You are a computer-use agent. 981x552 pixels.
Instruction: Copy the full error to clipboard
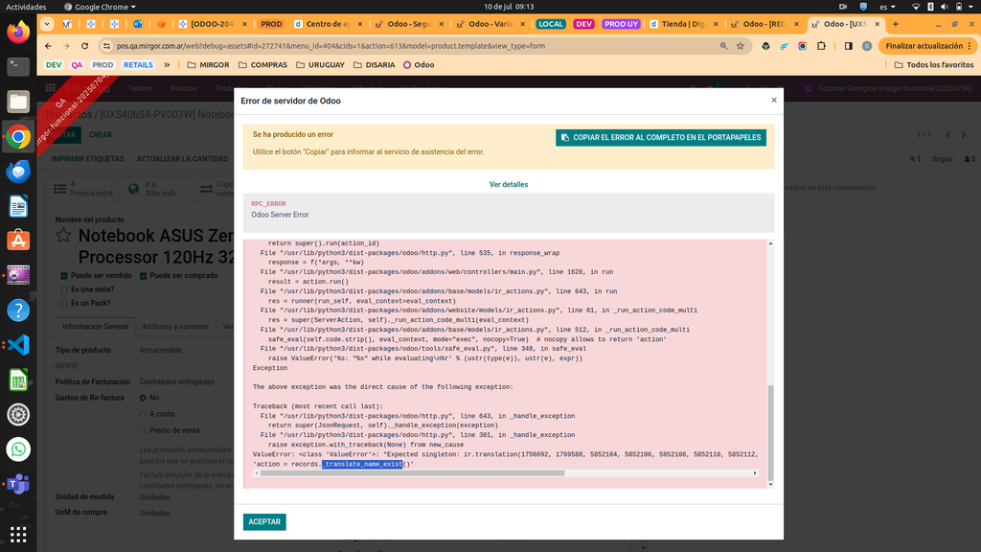(x=661, y=138)
